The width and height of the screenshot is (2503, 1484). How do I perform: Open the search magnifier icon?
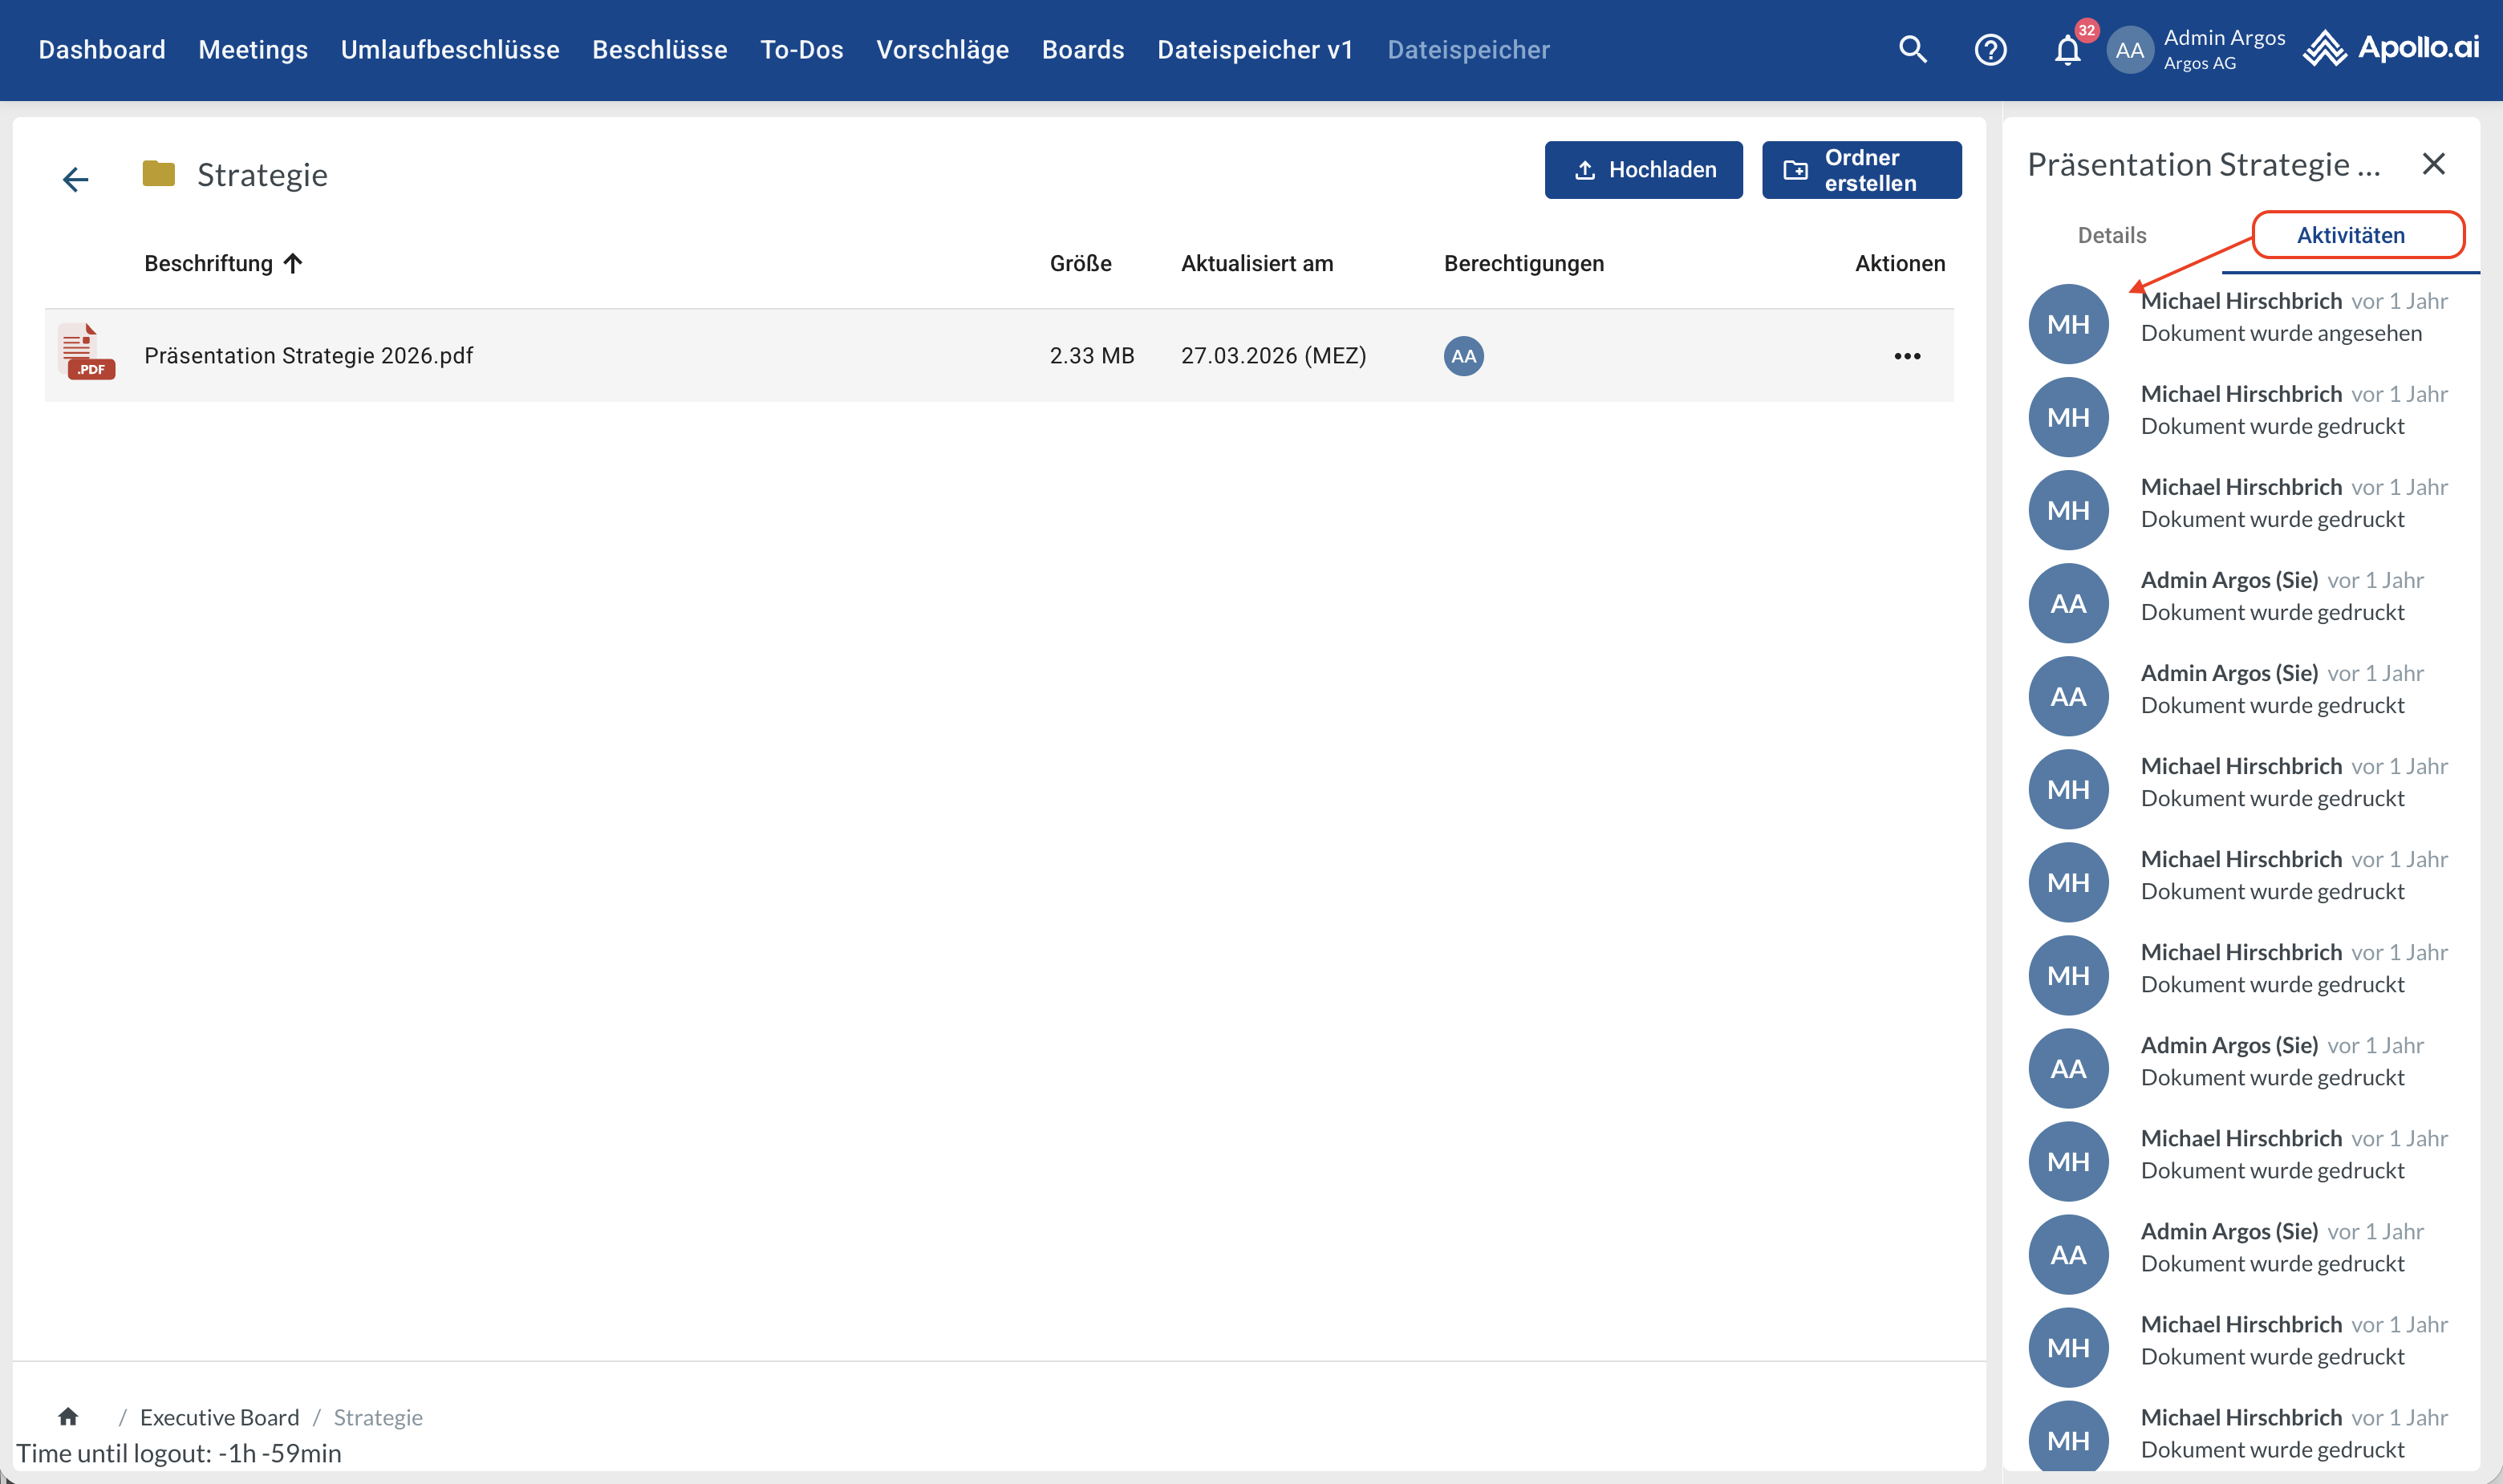click(1912, 49)
